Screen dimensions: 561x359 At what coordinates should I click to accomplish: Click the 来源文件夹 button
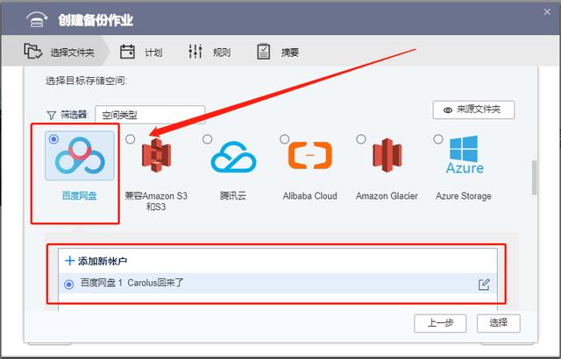tap(473, 109)
